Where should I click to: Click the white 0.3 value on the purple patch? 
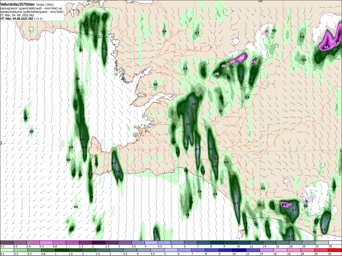253,62
